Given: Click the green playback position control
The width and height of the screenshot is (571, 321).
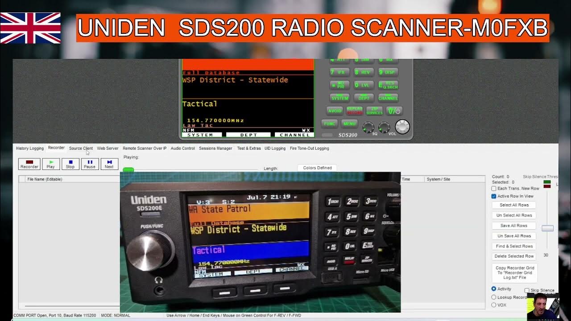Looking at the screenshot, I should tap(128, 170).
